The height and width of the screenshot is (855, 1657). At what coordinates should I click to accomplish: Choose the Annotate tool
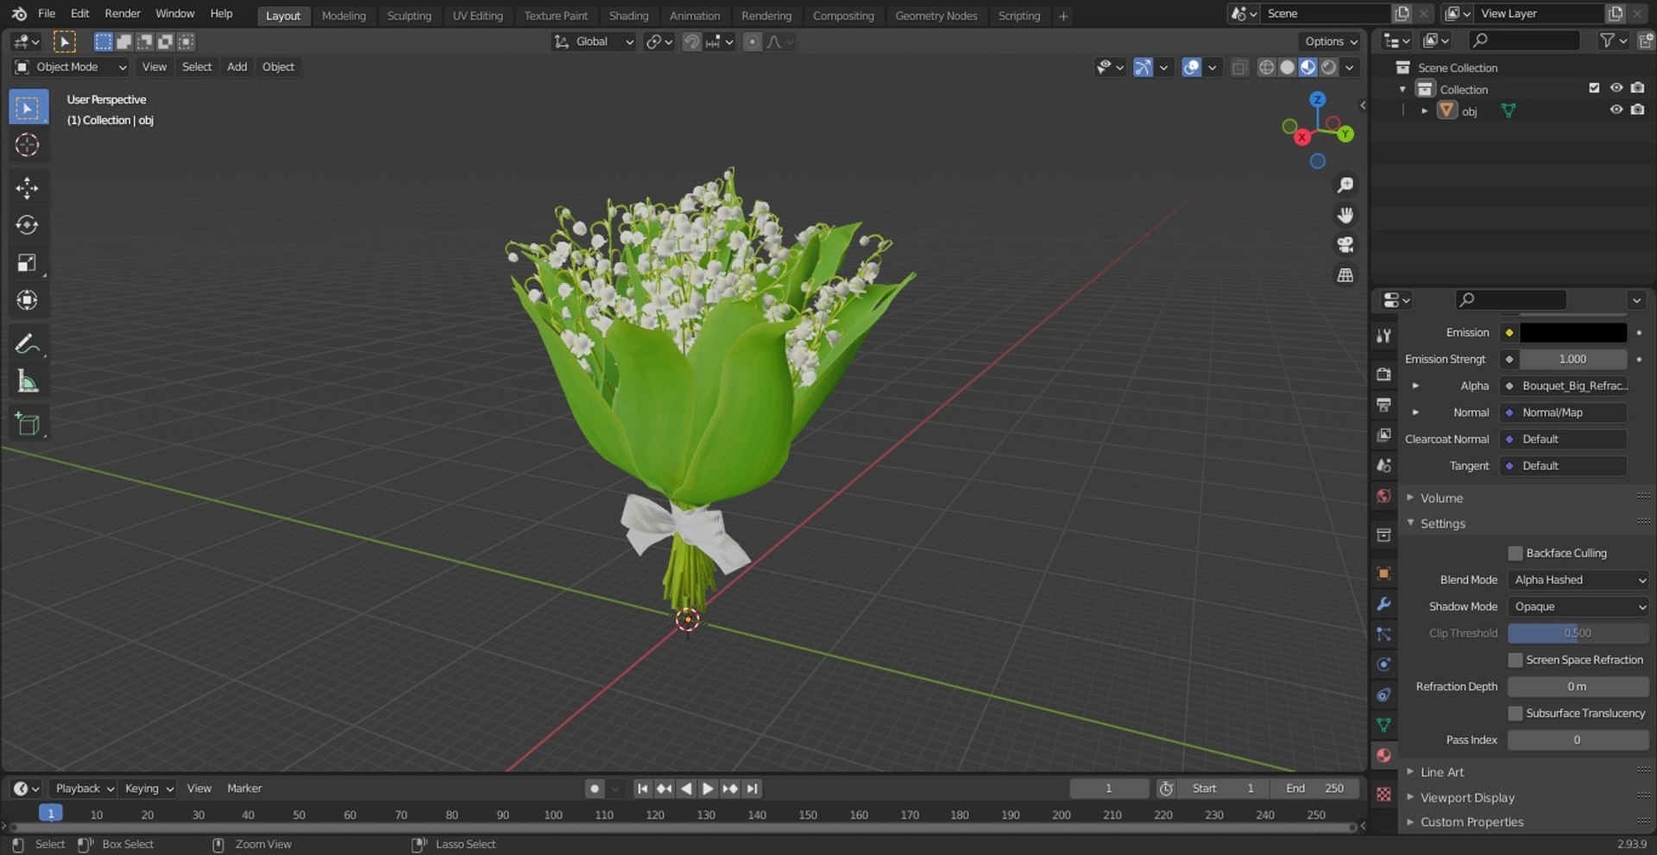28,344
